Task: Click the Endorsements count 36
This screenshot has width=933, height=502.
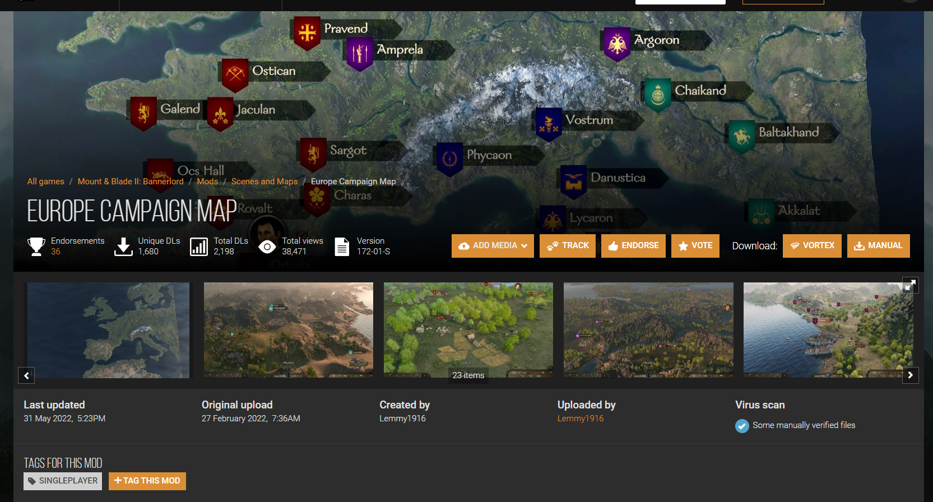Action: (55, 252)
